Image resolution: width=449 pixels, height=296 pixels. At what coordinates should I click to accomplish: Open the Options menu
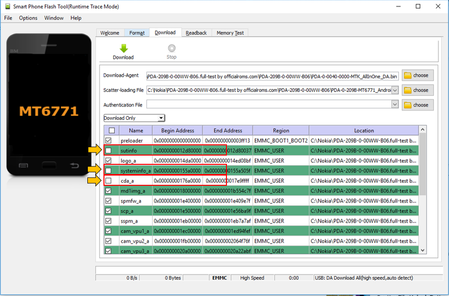click(x=28, y=18)
